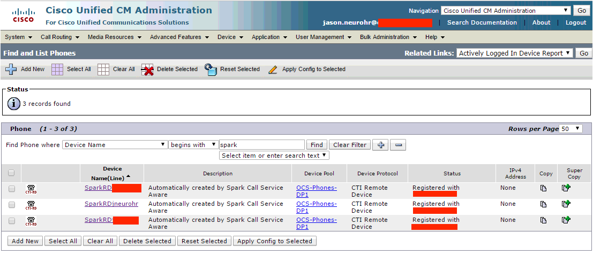Open the Device Name search field dropdown
593x255 pixels.
point(115,145)
